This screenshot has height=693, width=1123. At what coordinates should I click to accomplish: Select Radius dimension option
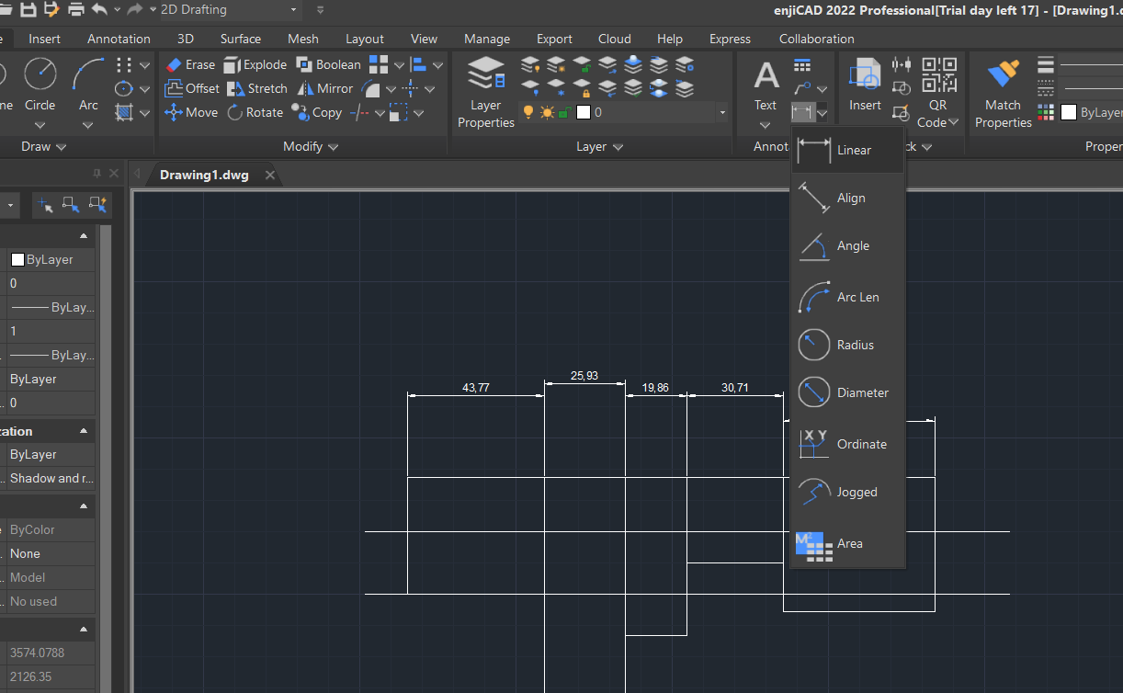point(848,345)
